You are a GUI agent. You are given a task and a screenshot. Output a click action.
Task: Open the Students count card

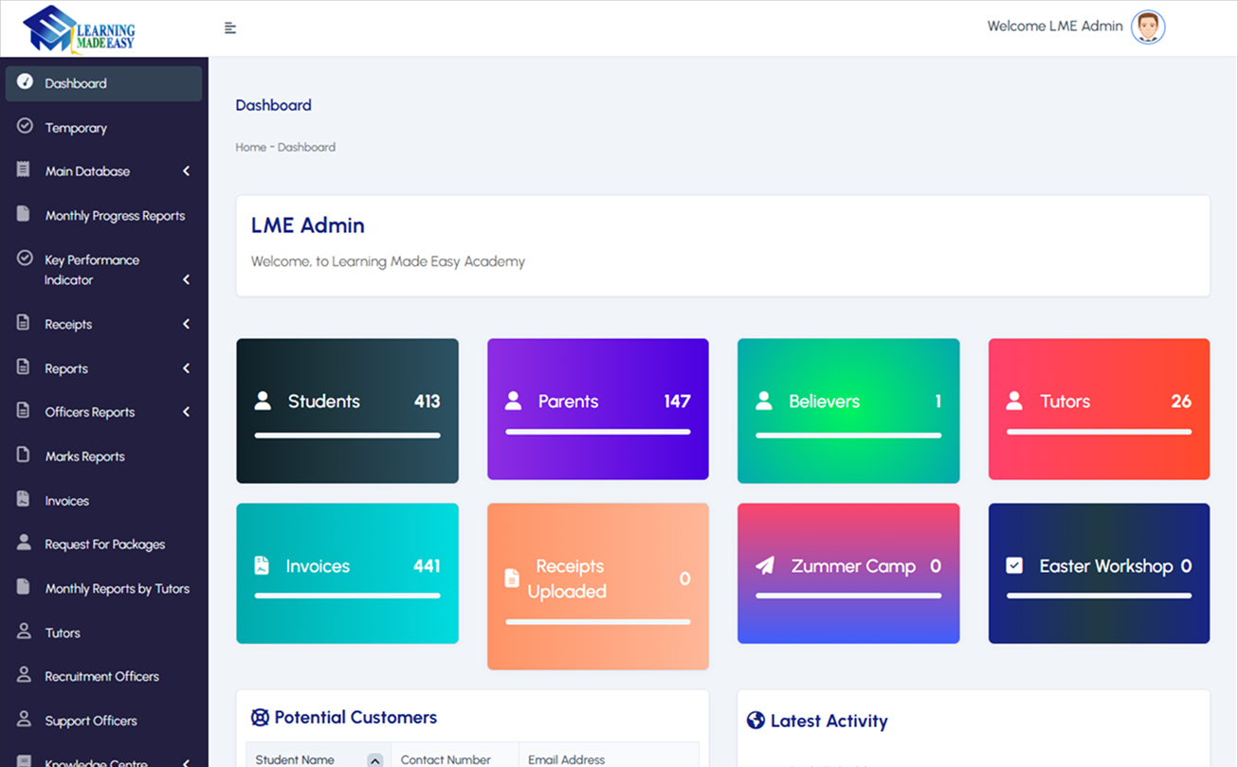pos(347,410)
